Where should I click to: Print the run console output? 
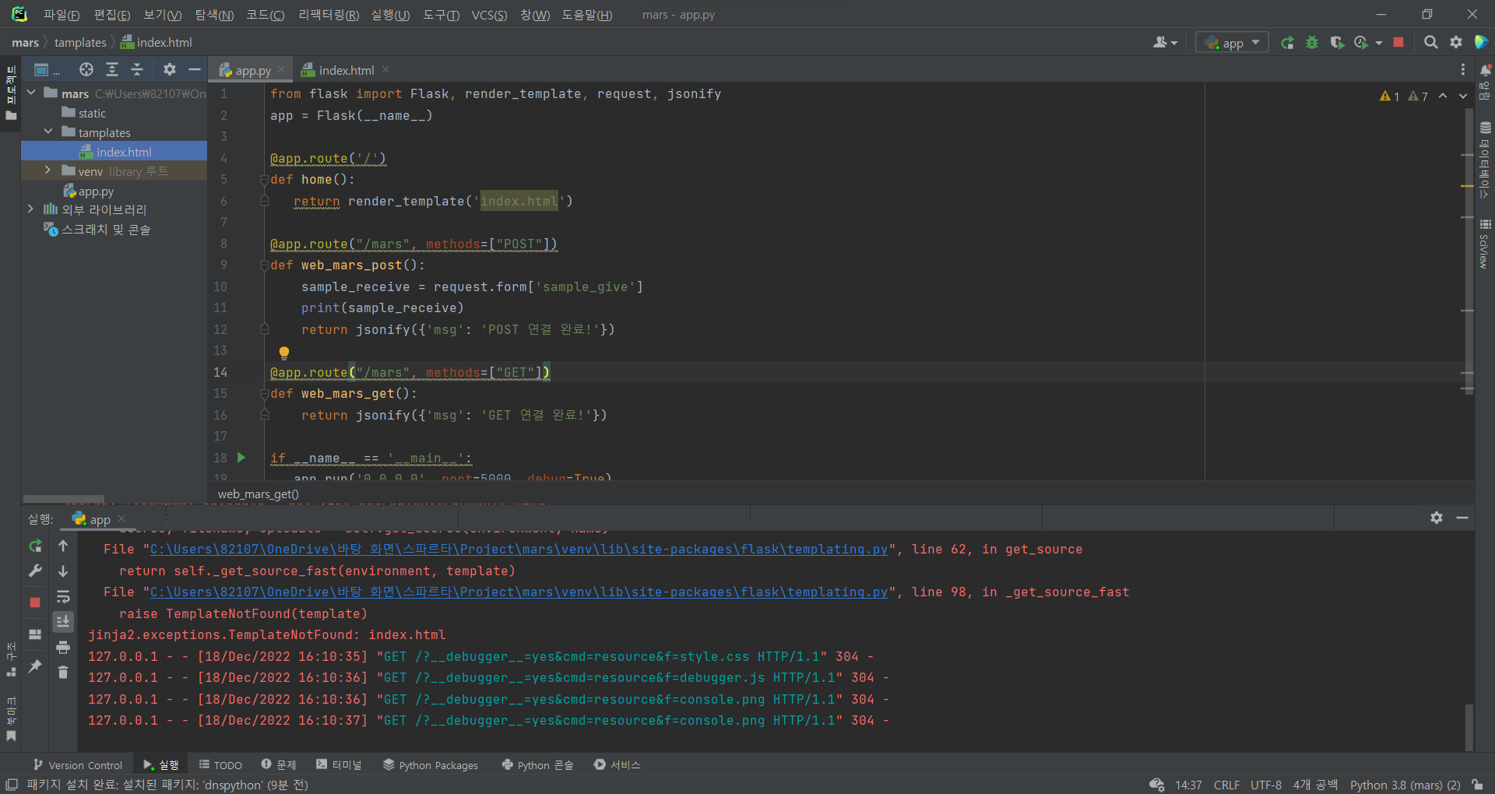[x=63, y=647]
